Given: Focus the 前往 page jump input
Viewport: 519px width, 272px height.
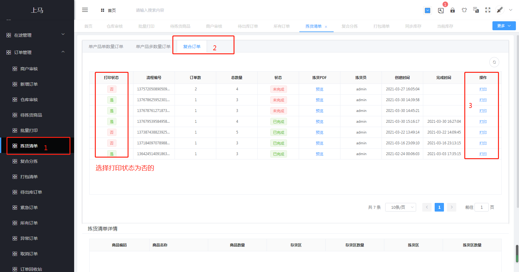Looking at the screenshot, I should (x=482, y=207).
